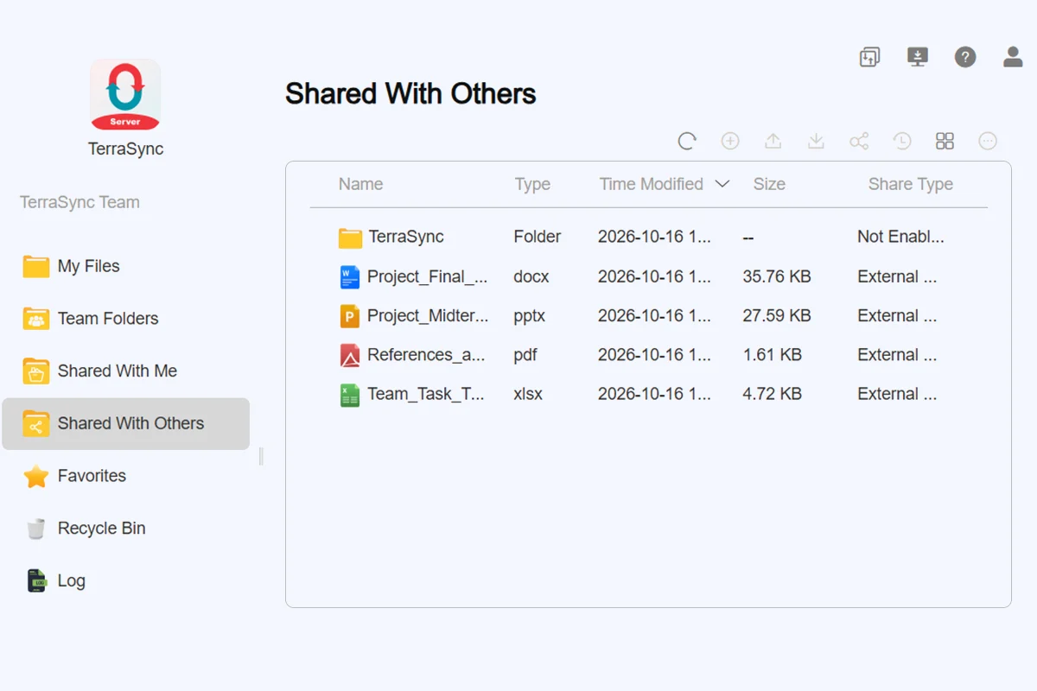
Task: Select the TerraSync folder name
Action: click(406, 237)
